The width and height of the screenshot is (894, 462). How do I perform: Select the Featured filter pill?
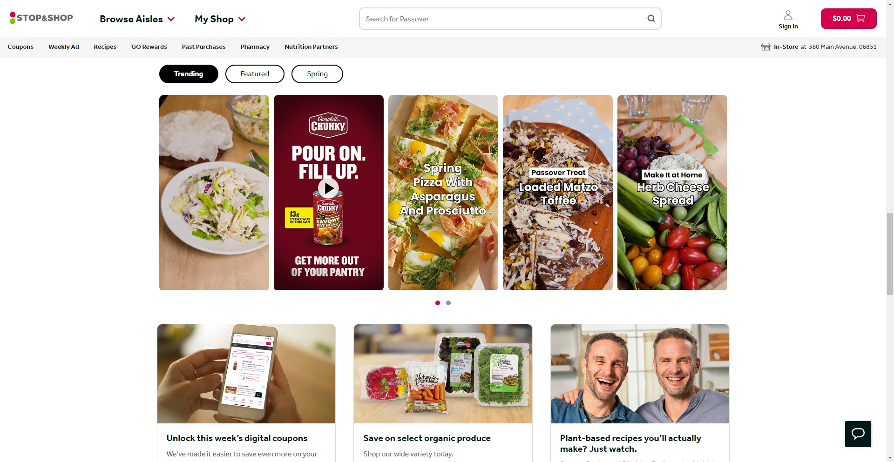tap(255, 74)
